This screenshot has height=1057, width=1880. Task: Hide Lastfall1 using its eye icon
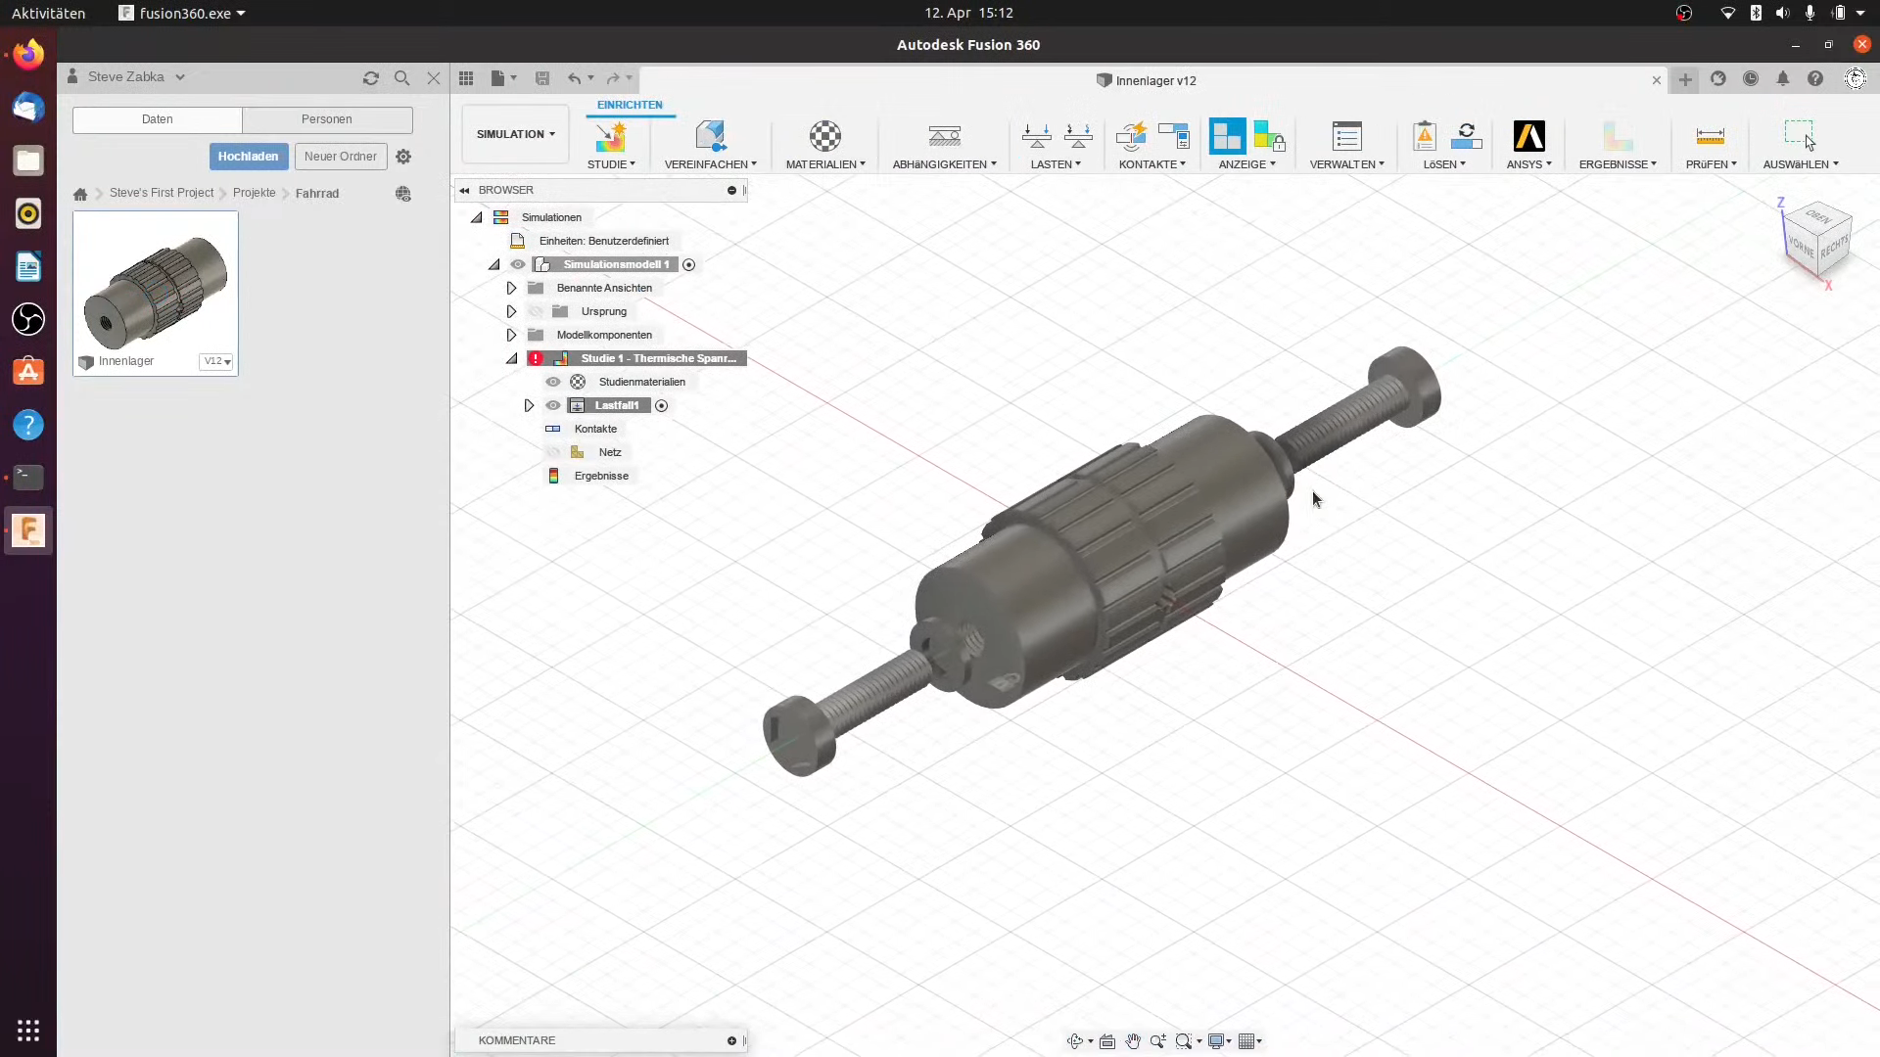click(x=553, y=405)
